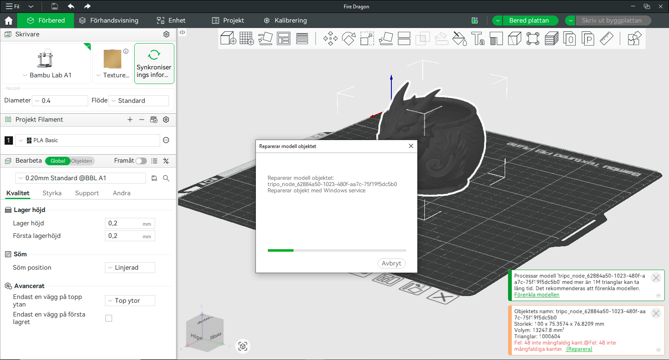
Task: Open the Kvalitet settings tab
Action: [18, 193]
